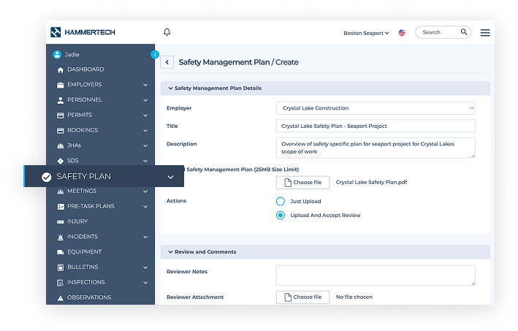Collapse the Review and Comments section
This screenshot has height=331, width=518.
point(170,251)
